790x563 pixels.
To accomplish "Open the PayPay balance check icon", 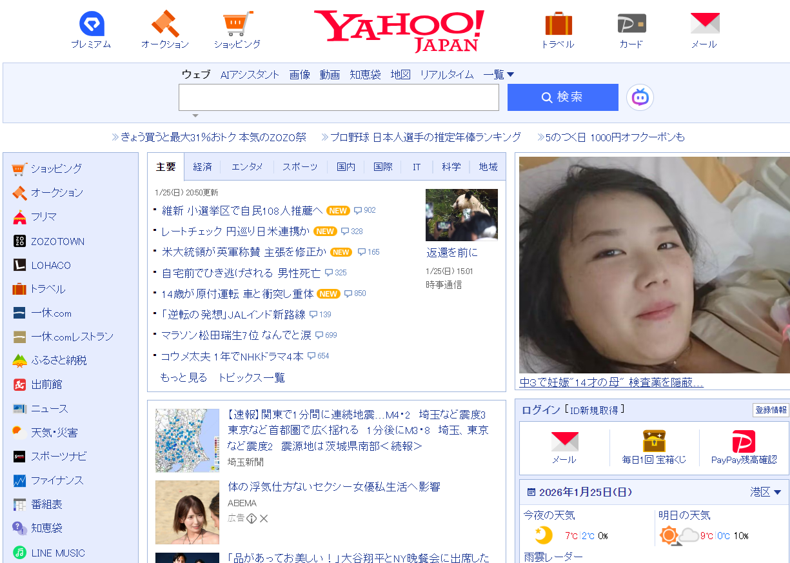I will click(x=744, y=442).
